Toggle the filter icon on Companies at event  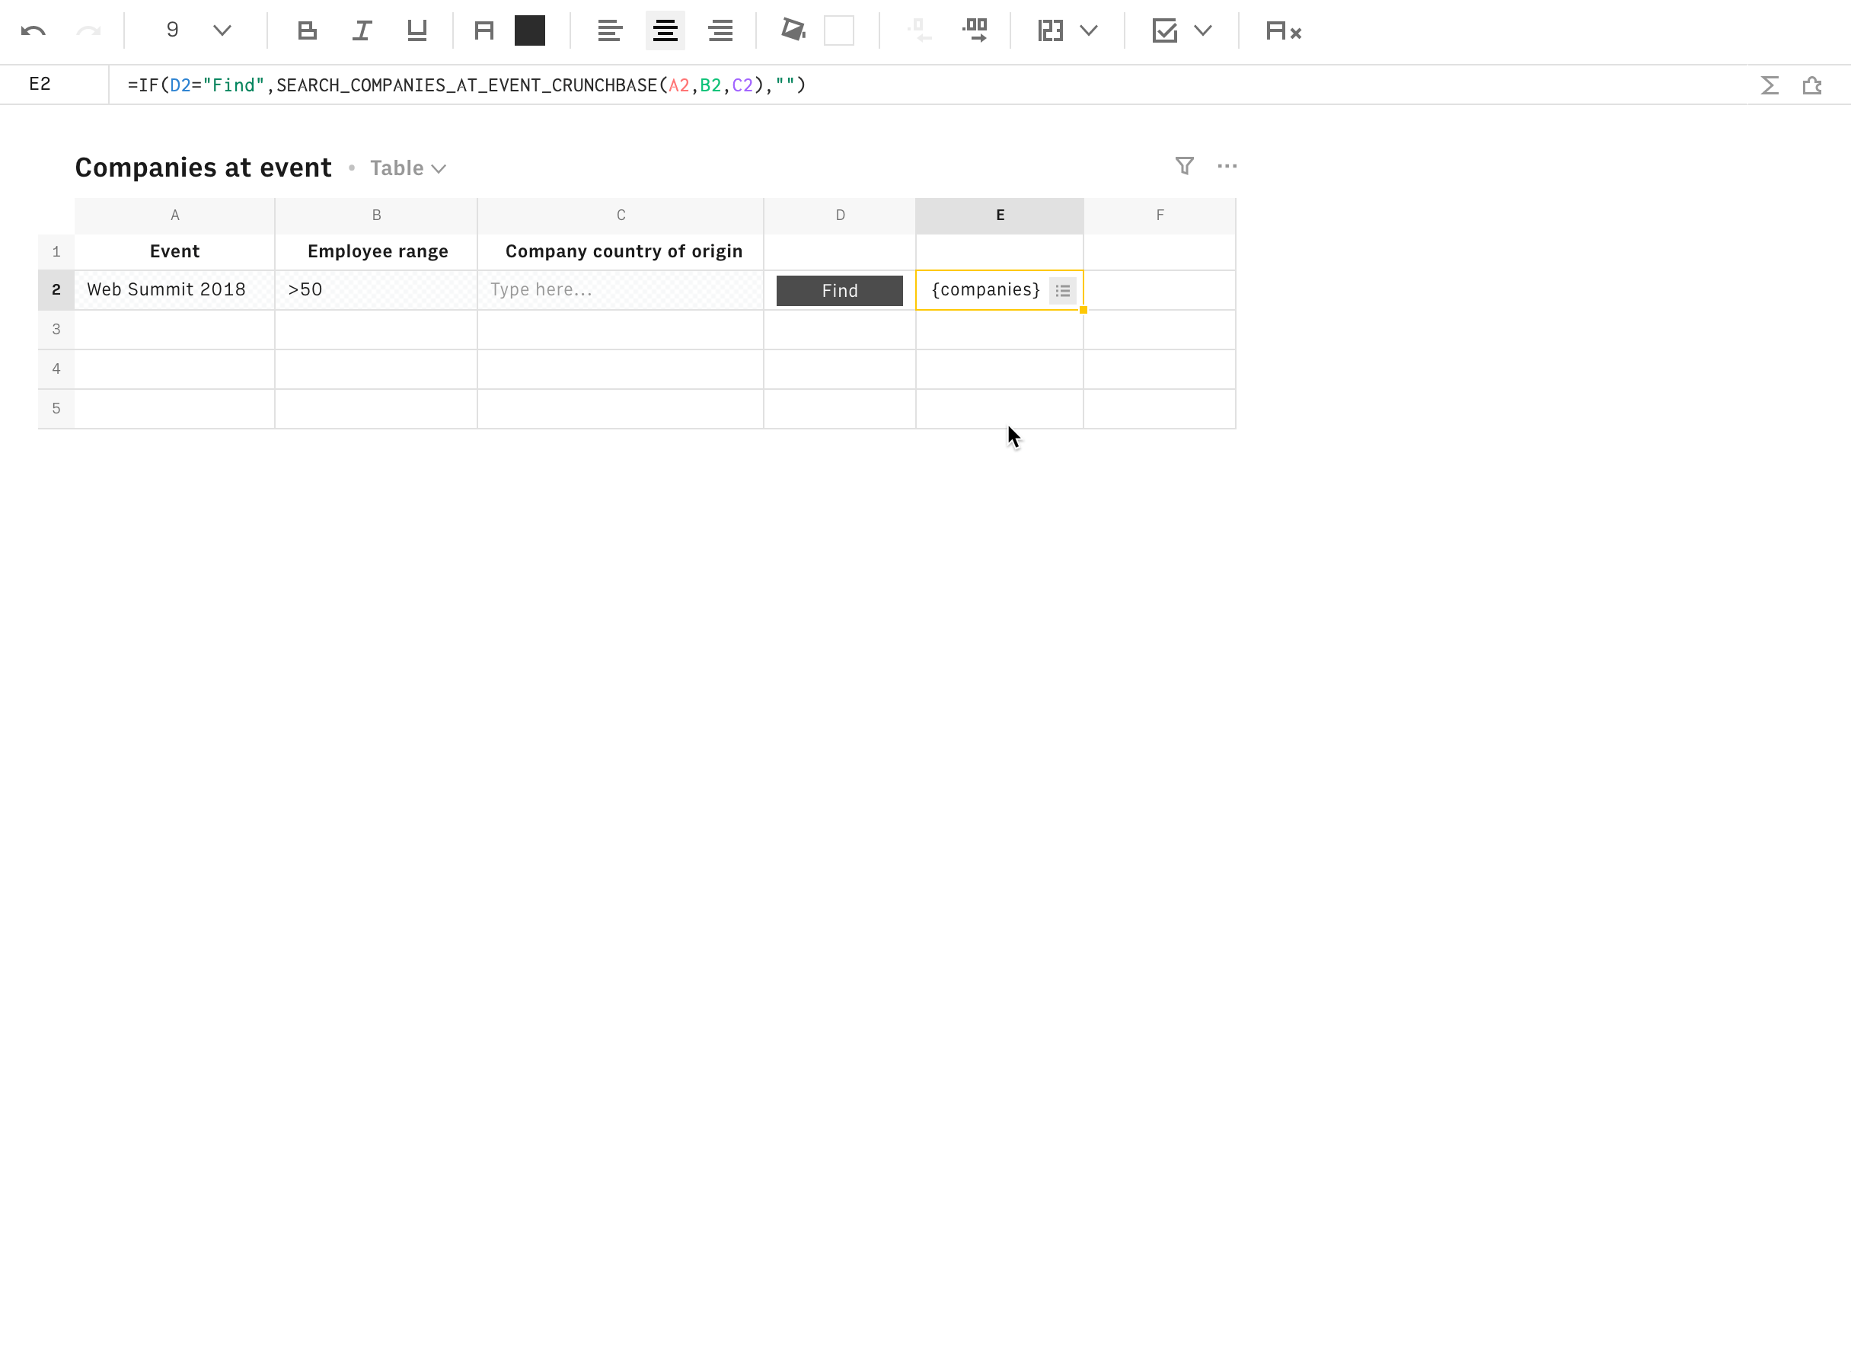1185,166
